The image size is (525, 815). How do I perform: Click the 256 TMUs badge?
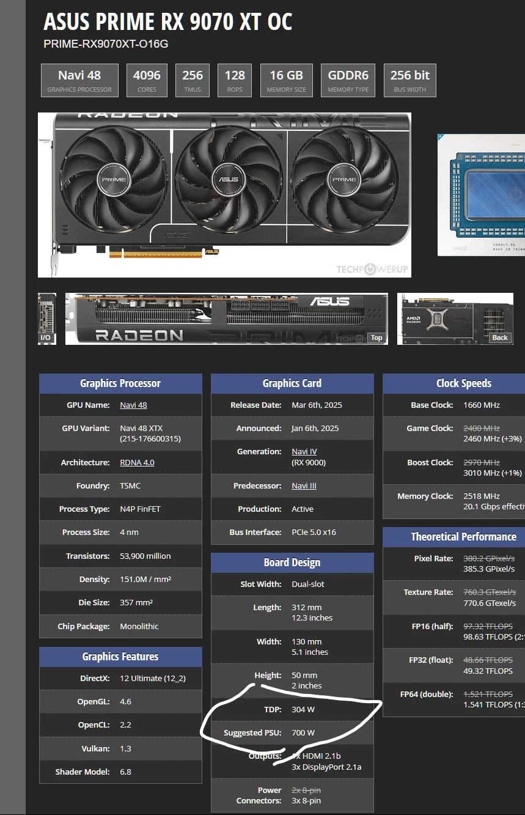(x=193, y=81)
